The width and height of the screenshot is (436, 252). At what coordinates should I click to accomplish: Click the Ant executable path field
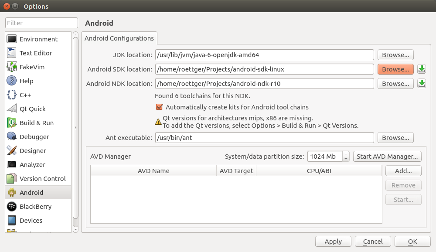(x=265, y=138)
